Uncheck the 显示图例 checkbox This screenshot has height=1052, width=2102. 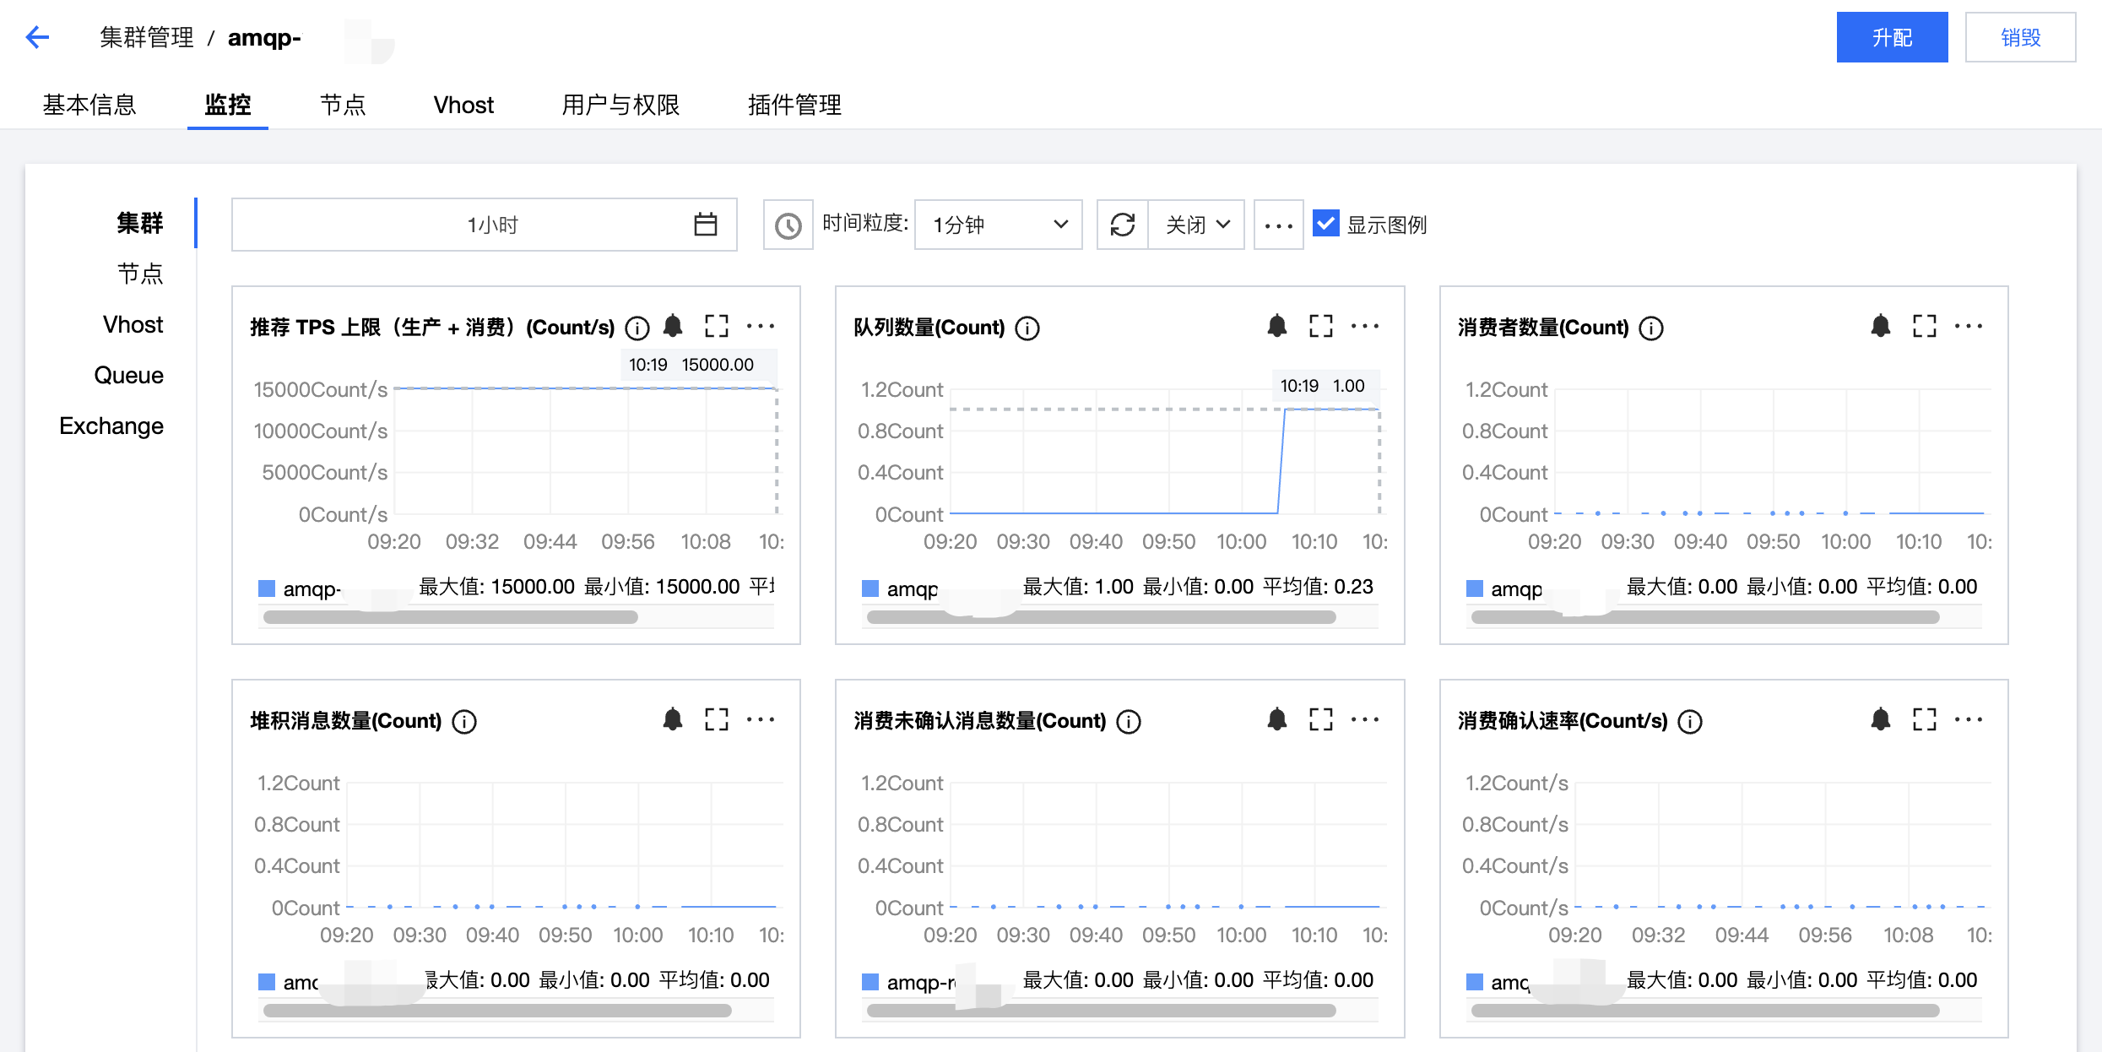(1325, 224)
